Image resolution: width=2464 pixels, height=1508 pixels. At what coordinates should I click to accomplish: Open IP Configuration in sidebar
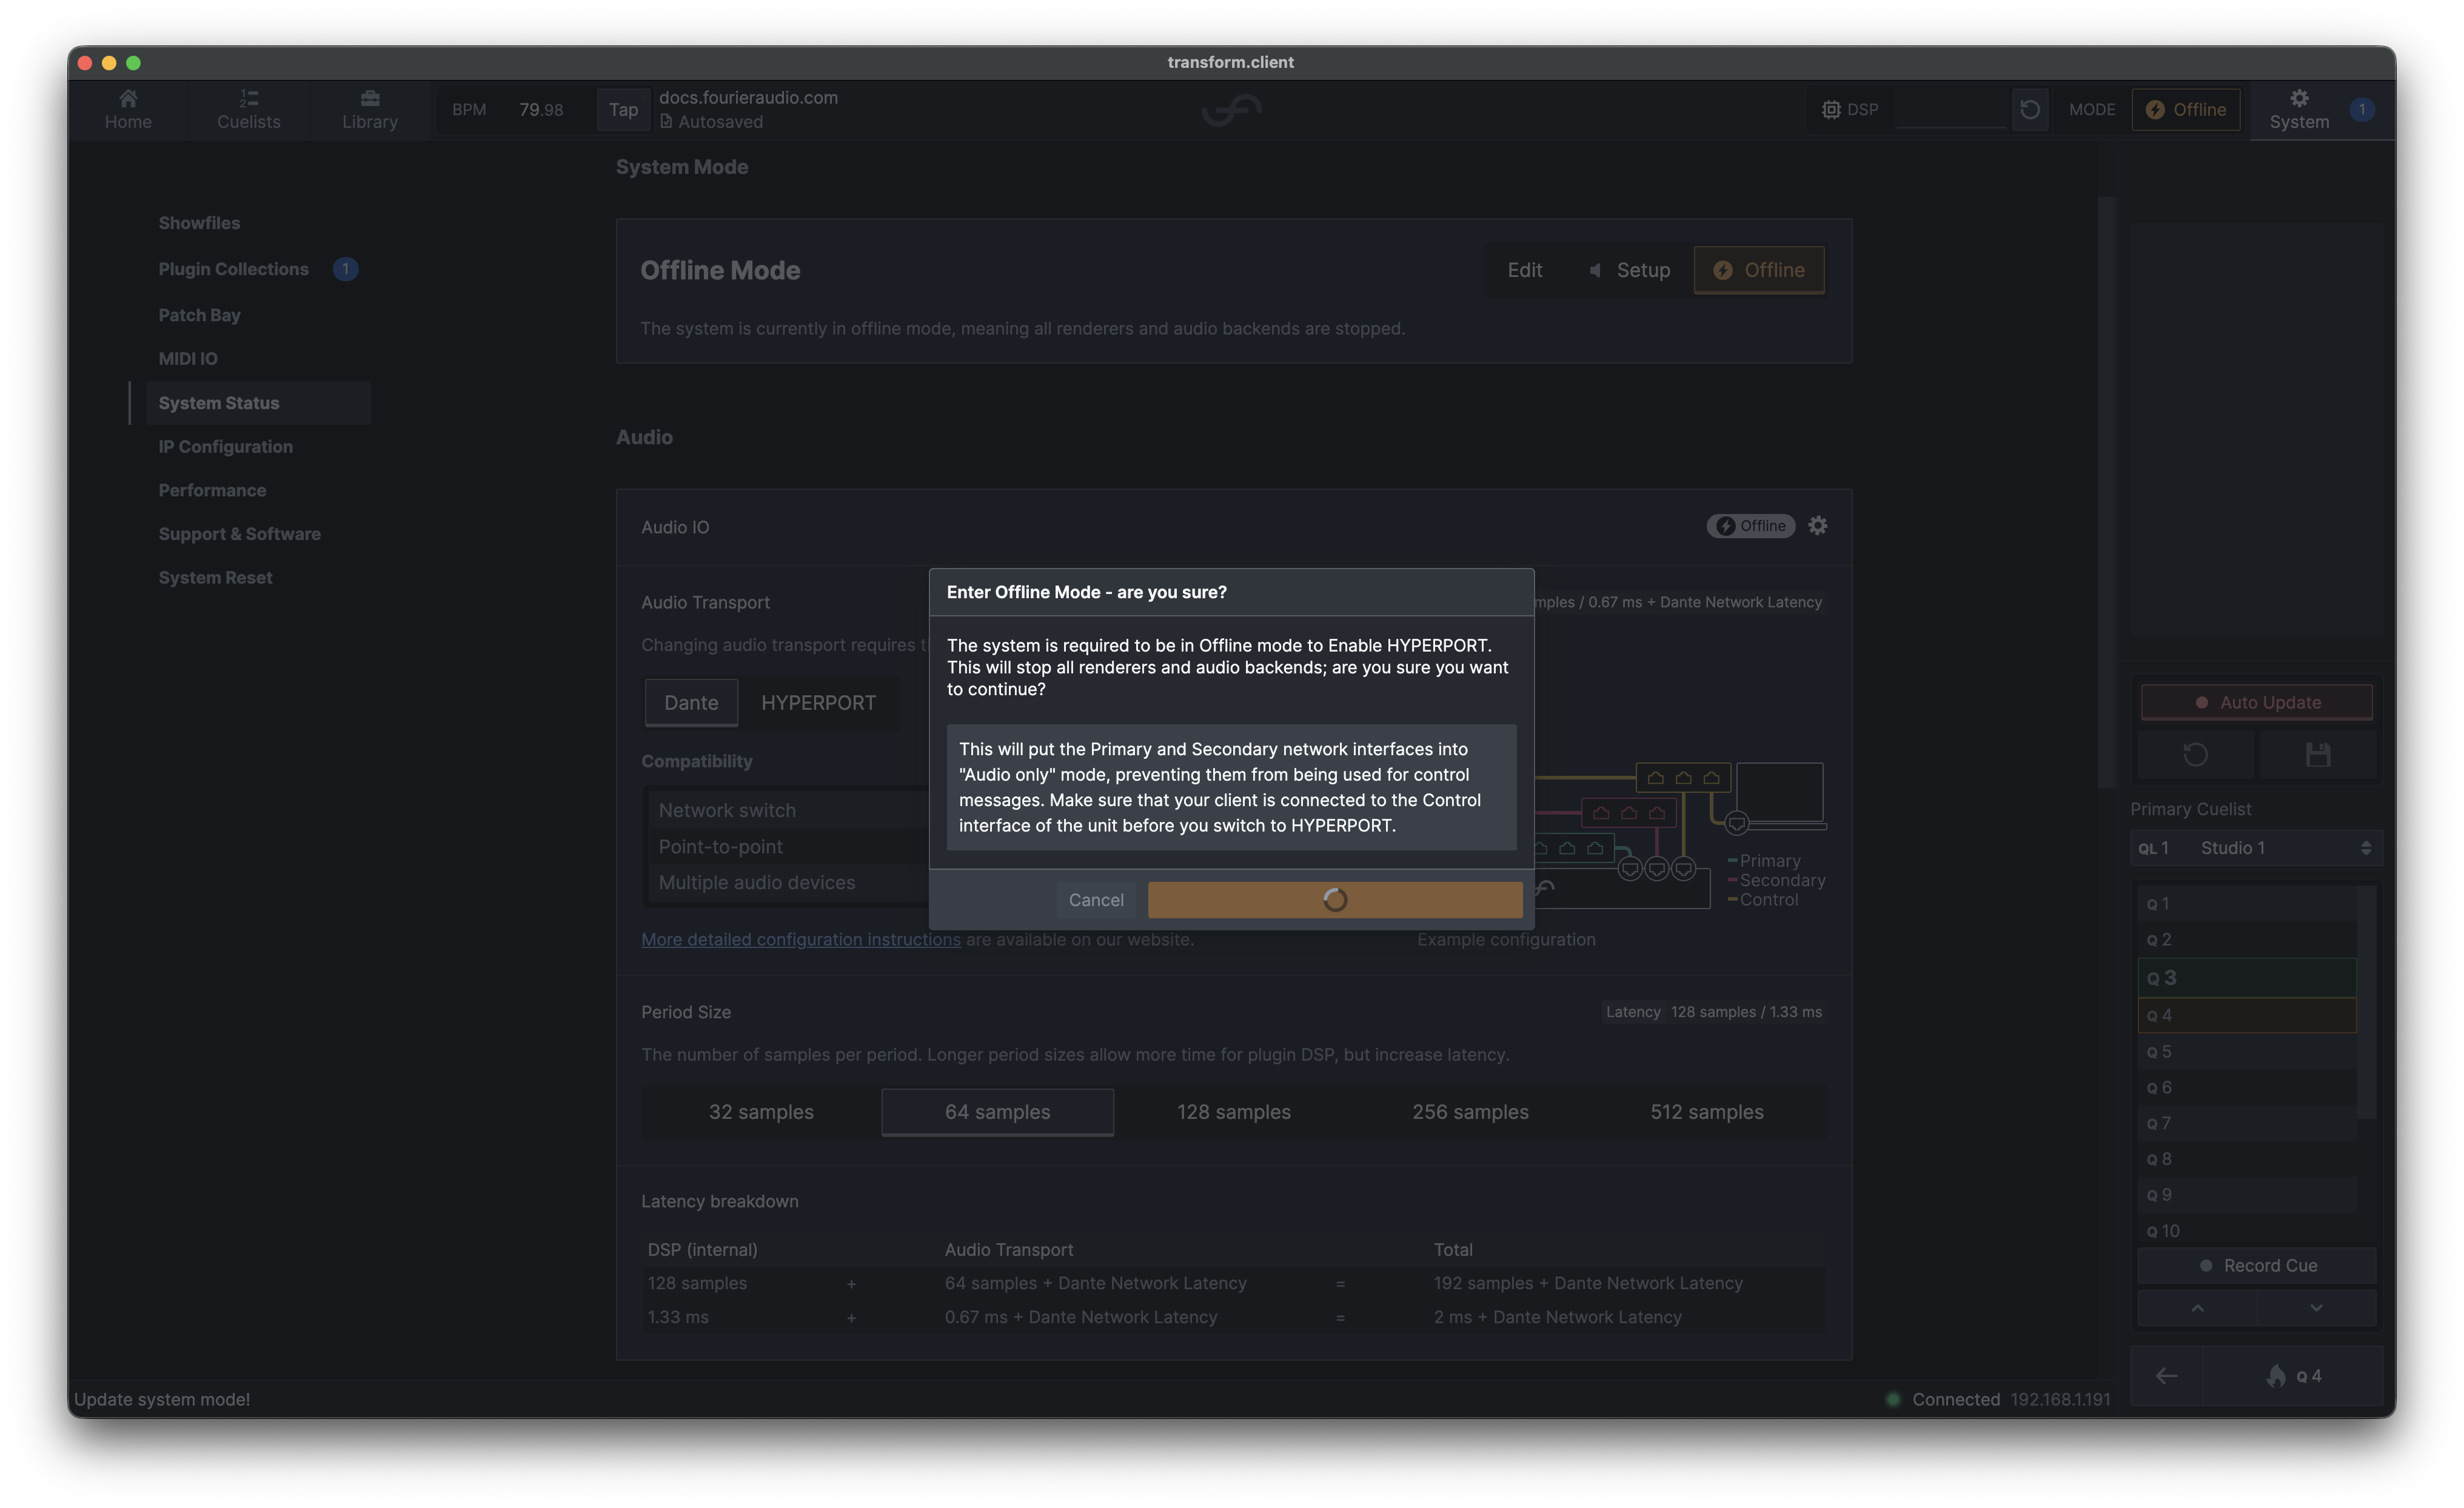[x=225, y=446]
